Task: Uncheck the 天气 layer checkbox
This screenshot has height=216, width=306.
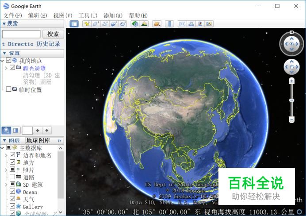Action: click(12, 199)
